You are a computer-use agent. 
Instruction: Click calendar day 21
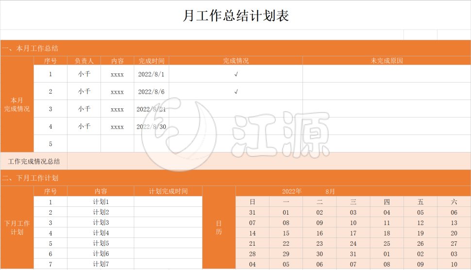(252, 244)
